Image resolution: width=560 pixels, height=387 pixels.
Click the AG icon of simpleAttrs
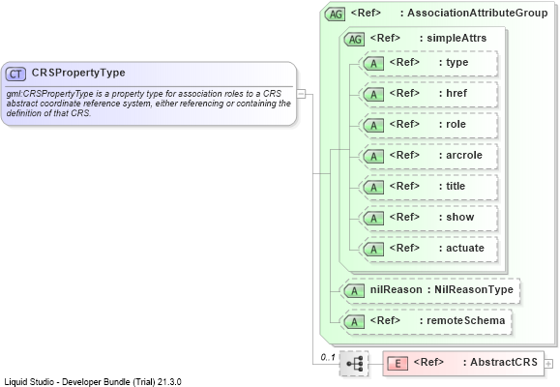354,40
